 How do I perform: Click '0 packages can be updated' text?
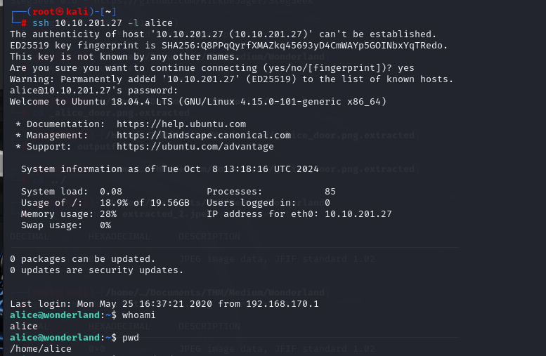83,259
